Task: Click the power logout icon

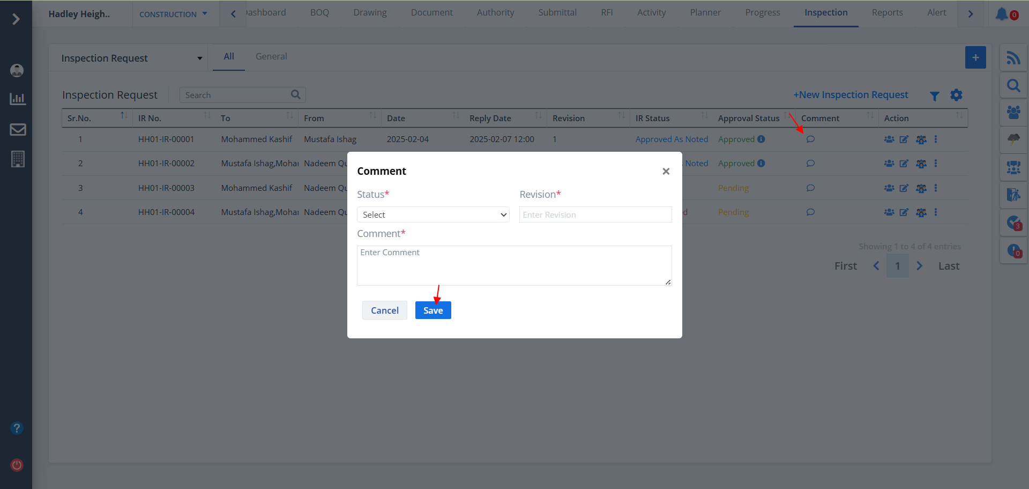Action: point(17,465)
